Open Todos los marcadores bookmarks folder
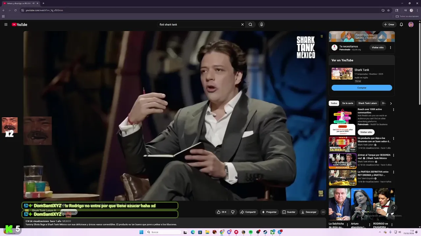421x236 pixels. coord(407,16)
